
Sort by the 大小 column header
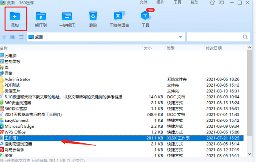[147, 48]
